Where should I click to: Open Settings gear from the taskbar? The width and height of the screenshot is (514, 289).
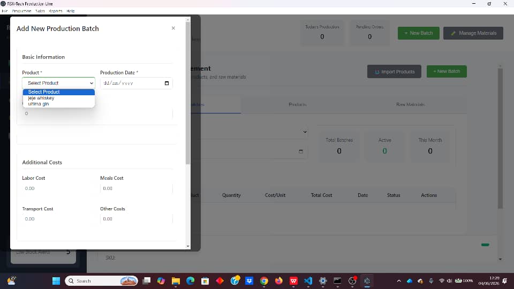click(x=323, y=281)
